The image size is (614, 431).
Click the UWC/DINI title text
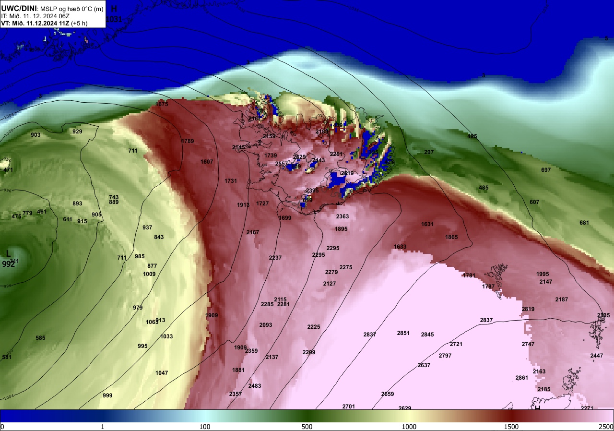(x=19, y=8)
